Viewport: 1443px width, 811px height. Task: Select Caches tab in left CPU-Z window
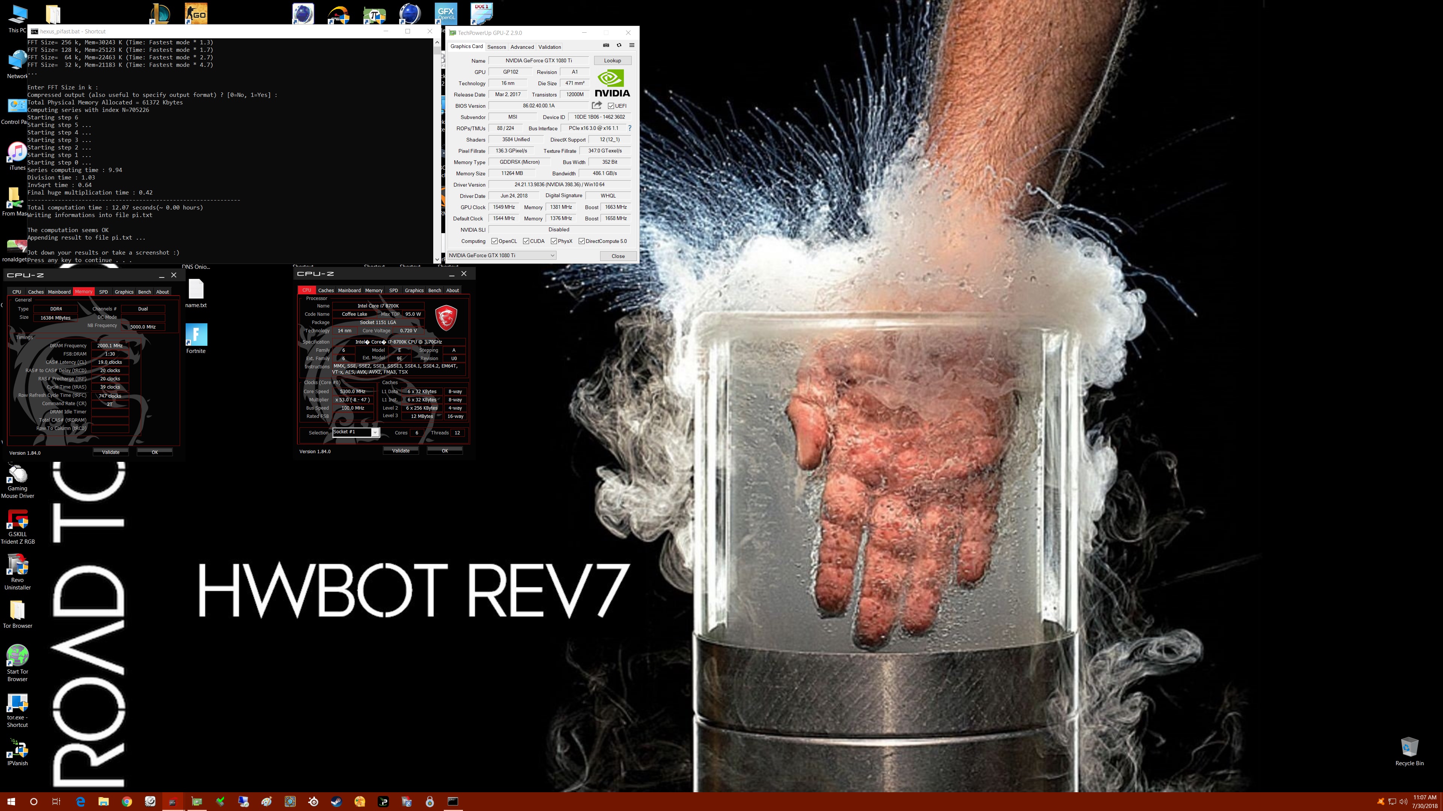36,292
